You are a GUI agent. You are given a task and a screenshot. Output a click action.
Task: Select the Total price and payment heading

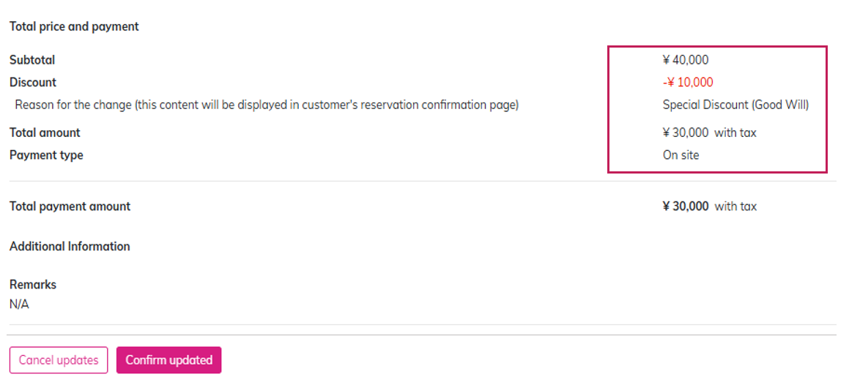click(74, 26)
